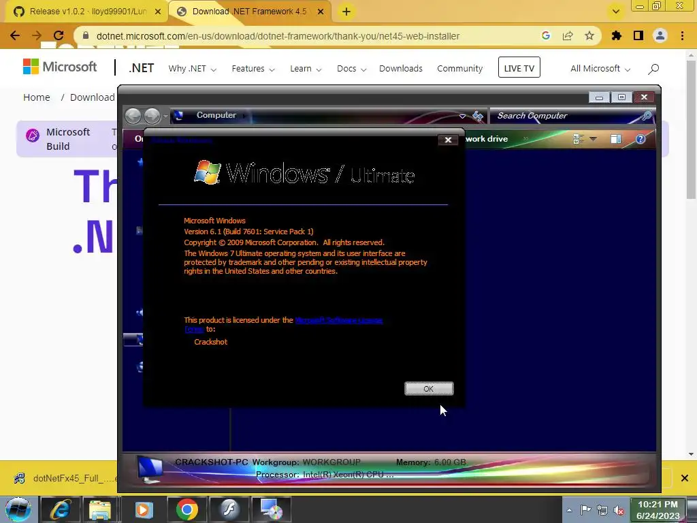This screenshot has width=697, height=523.
Task: Open Chrome three-dot menu
Action: pos(682,35)
